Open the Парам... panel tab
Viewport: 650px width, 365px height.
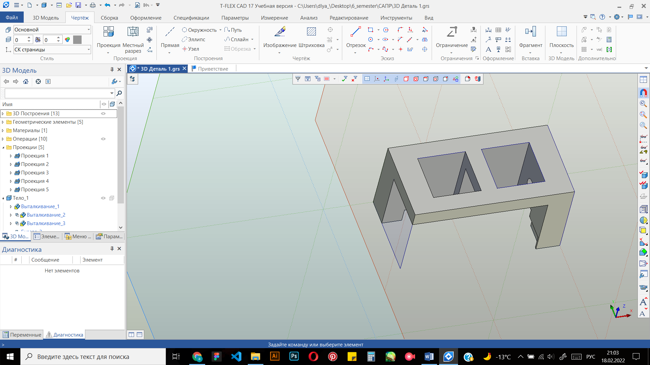click(x=109, y=237)
